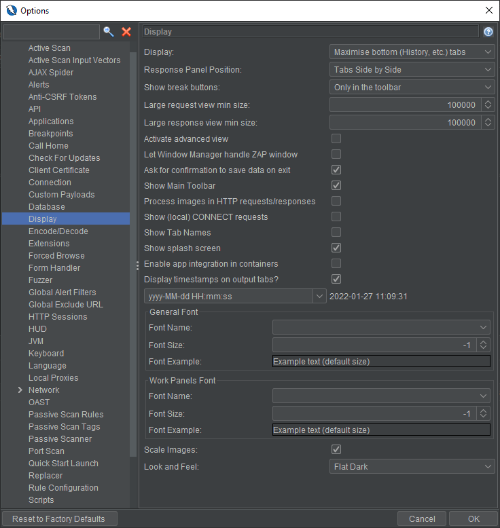Uncheck Ask for confirmation to save data
The height and width of the screenshot is (528, 500).
click(x=336, y=170)
